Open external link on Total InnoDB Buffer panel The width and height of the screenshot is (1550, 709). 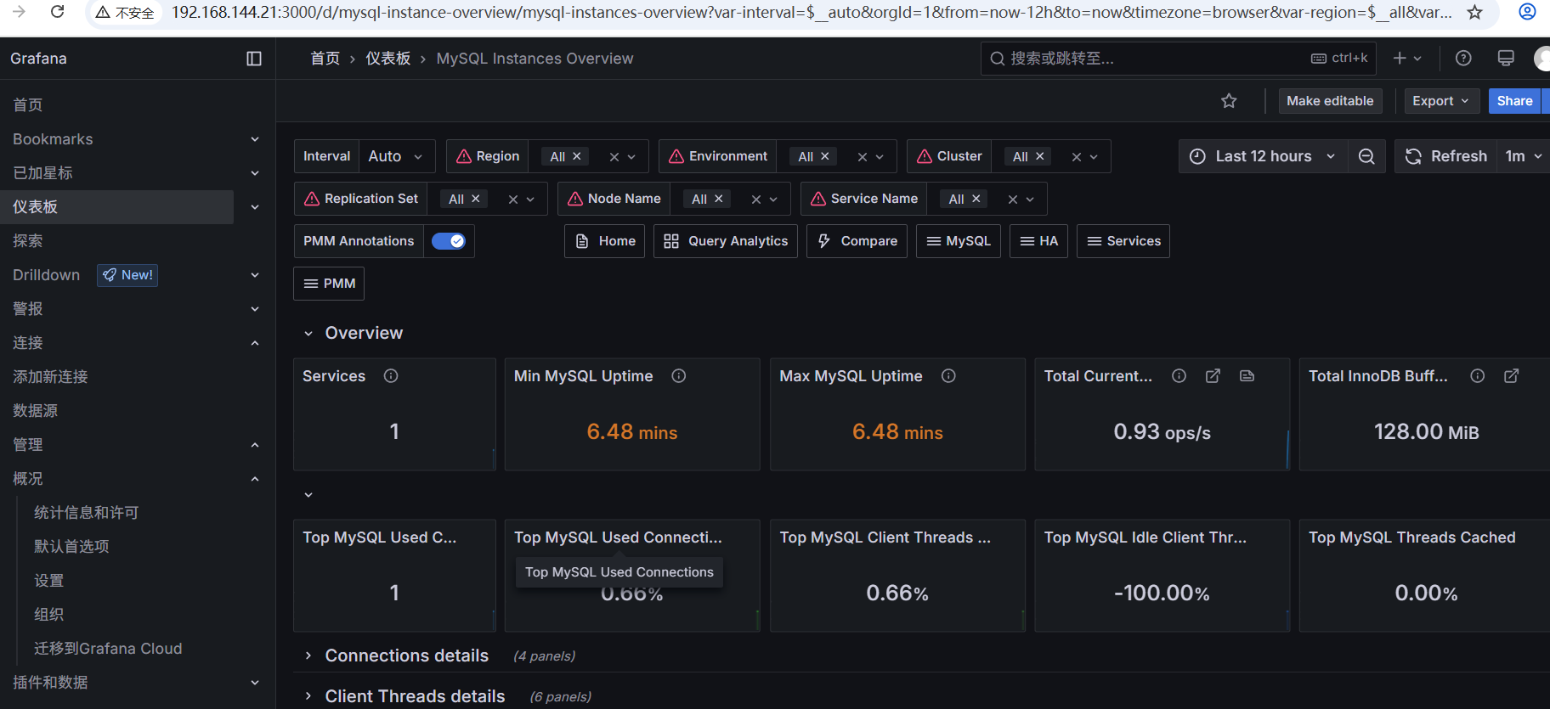coord(1512,375)
